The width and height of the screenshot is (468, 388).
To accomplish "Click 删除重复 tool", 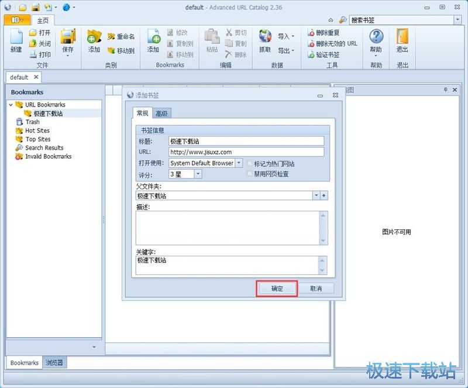I will (324, 33).
